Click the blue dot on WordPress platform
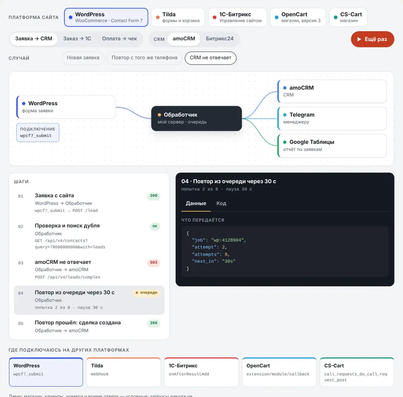 (71, 18)
